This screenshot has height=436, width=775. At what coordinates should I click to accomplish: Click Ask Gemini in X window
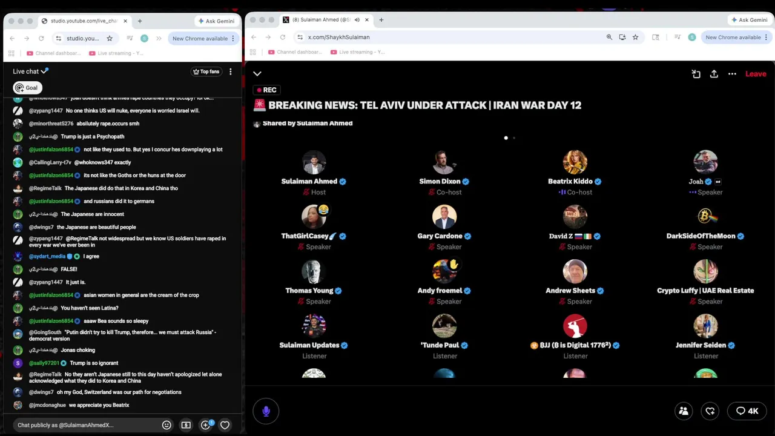(749, 20)
